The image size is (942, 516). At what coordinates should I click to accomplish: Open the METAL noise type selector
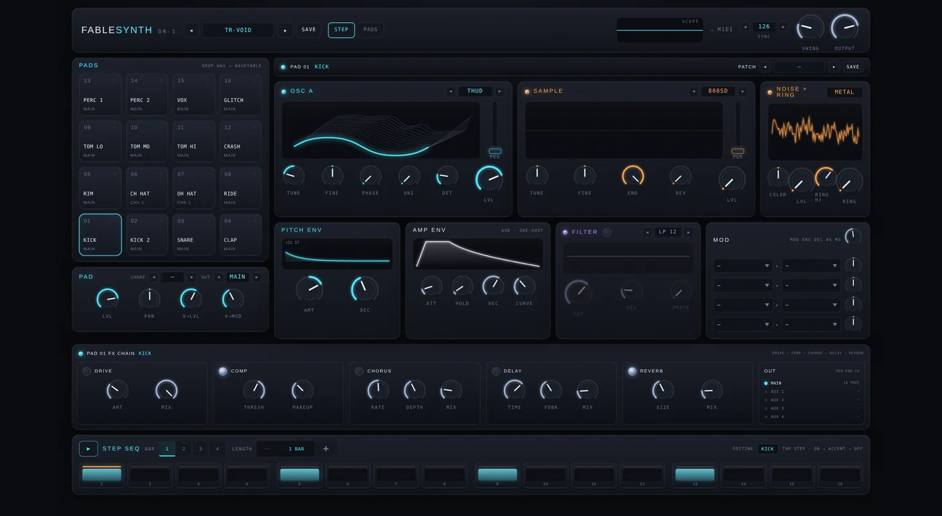pyautogui.click(x=844, y=93)
